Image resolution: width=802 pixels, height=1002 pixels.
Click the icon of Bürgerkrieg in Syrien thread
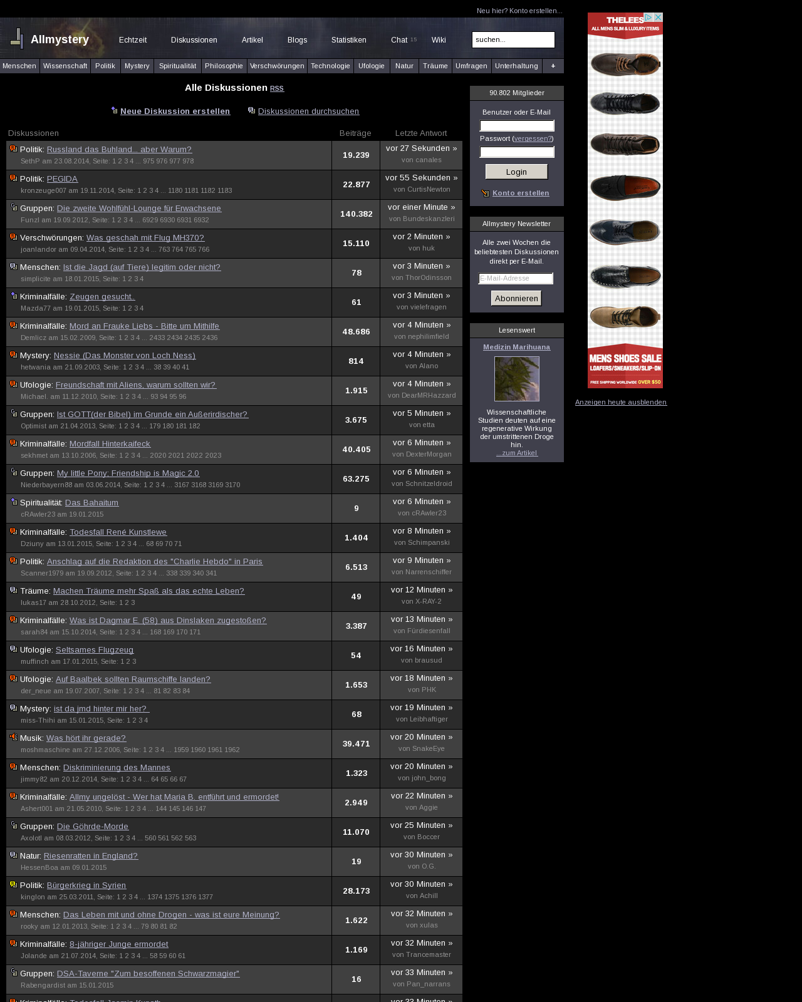[x=13, y=884]
